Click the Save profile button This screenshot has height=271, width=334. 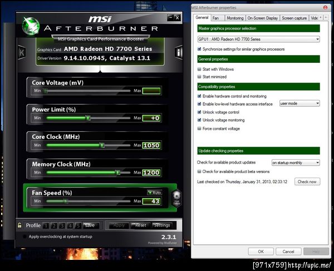pos(91,225)
